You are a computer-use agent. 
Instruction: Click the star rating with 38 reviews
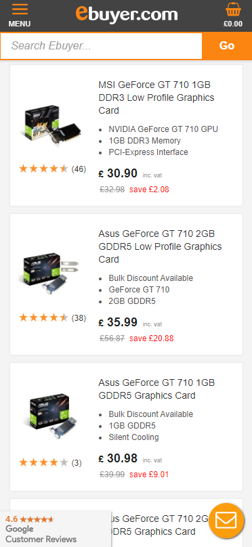(52, 318)
